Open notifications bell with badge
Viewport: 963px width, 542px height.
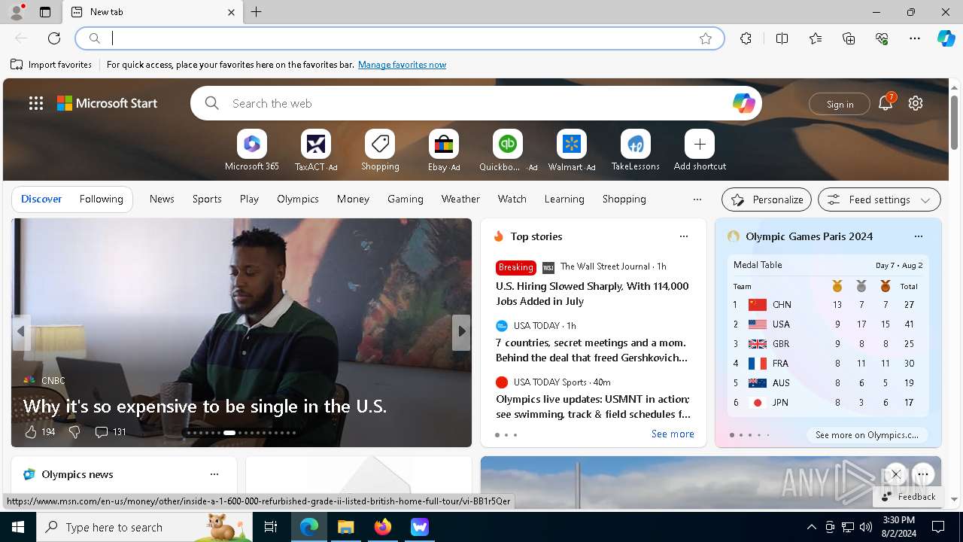pyautogui.click(x=886, y=103)
